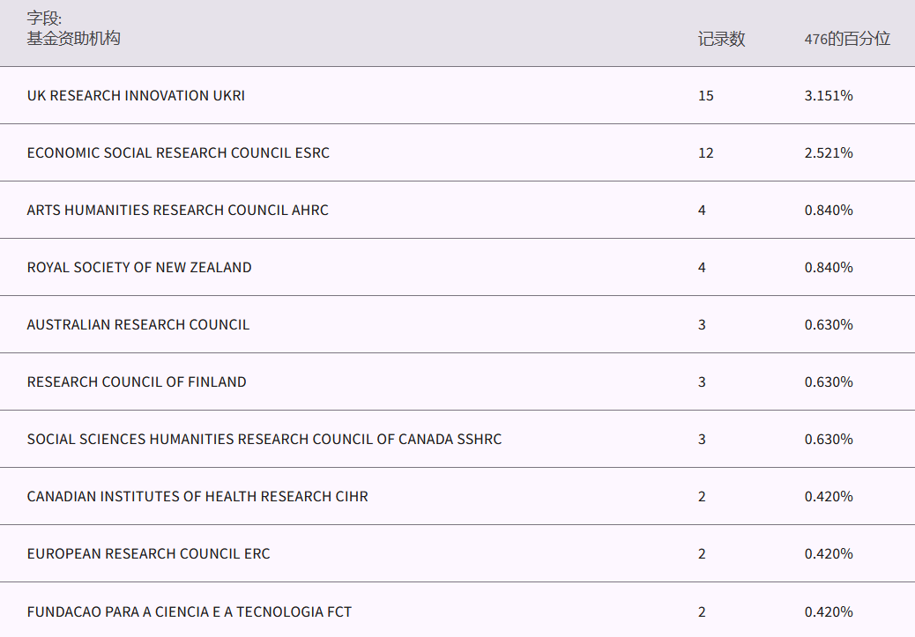
Task: Click record count 2 in ERC row
Action: point(702,553)
